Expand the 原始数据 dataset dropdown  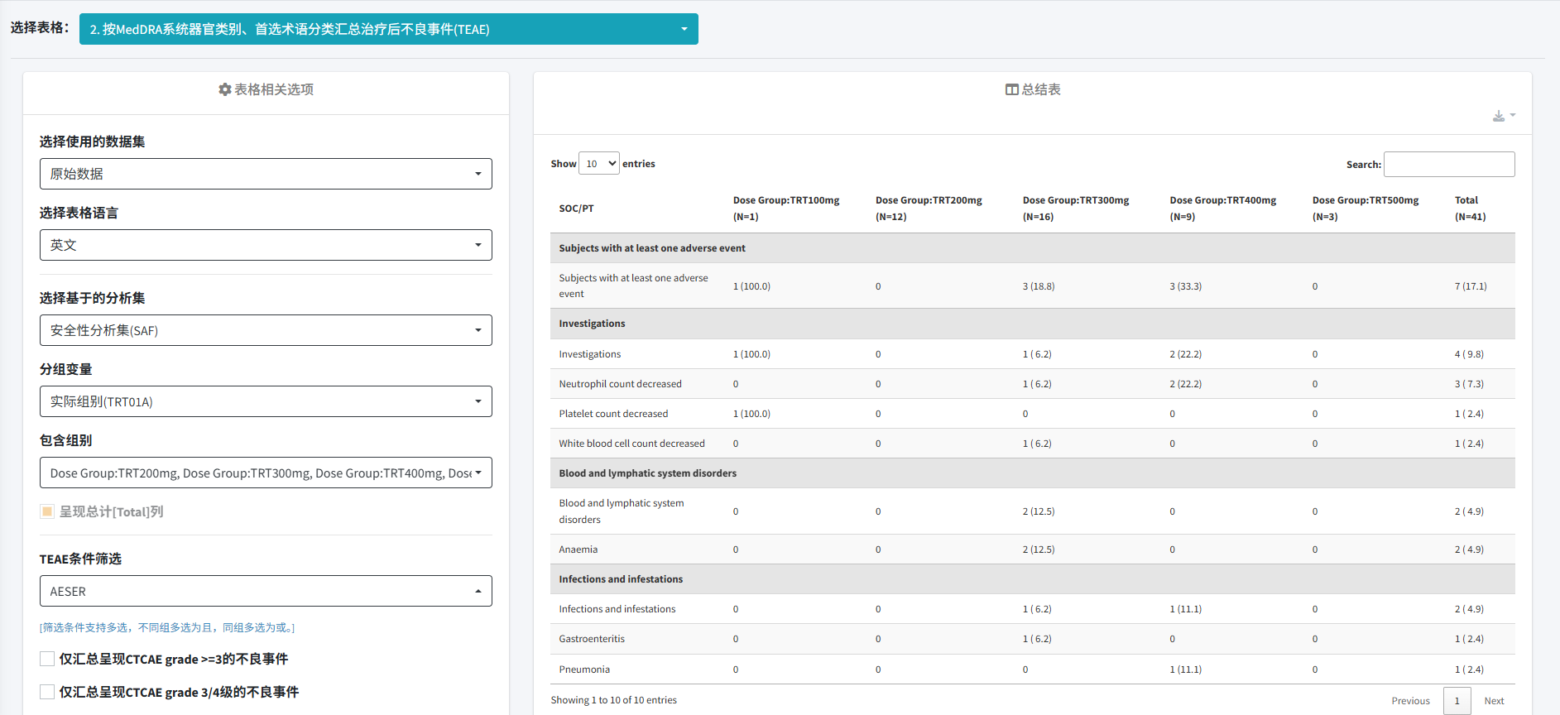click(266, 174)
